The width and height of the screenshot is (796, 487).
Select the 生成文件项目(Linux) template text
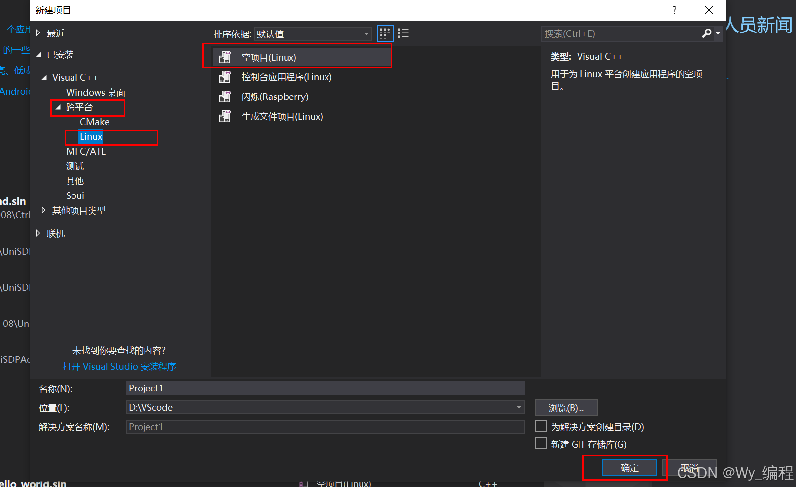point(282,116)
